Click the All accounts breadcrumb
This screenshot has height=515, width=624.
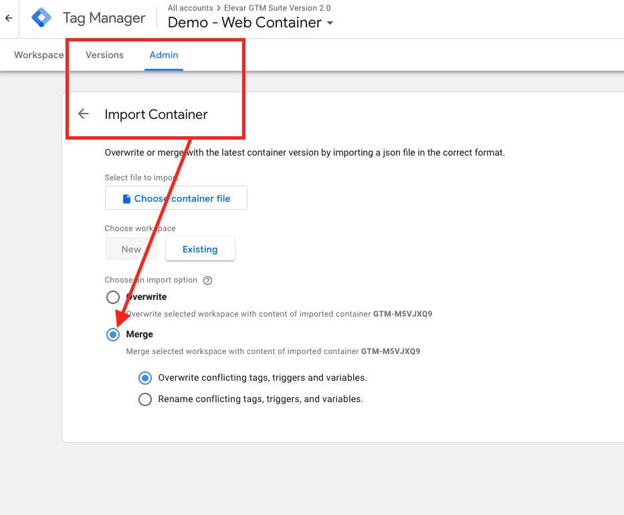point(190,8)
